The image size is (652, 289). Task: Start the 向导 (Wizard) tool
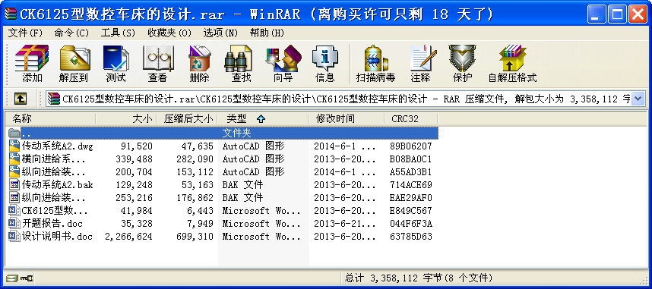point(283,64)
